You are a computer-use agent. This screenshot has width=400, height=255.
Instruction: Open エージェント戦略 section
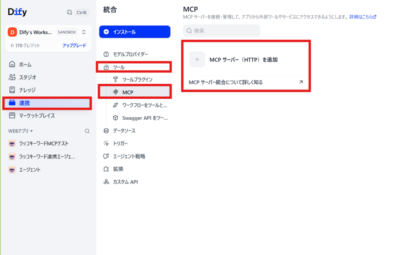[x=135, y=156]
